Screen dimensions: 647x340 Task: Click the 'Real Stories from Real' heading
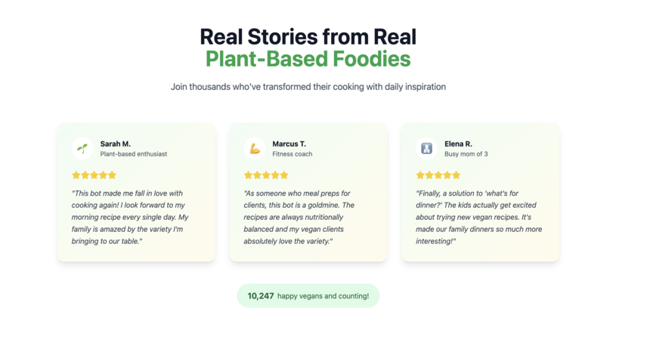[x=308, y=37]
